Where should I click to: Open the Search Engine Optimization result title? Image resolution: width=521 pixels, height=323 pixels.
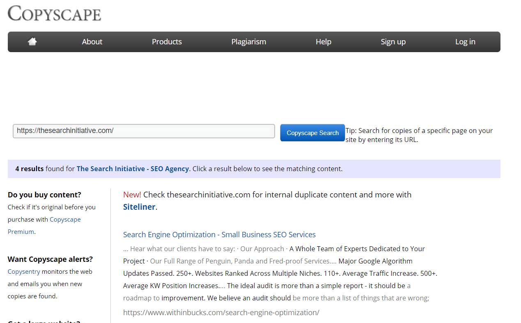coord(219,235)
